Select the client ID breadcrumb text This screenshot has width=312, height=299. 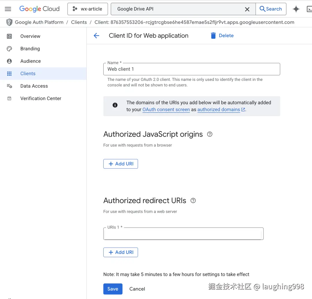tap(194, 22)
